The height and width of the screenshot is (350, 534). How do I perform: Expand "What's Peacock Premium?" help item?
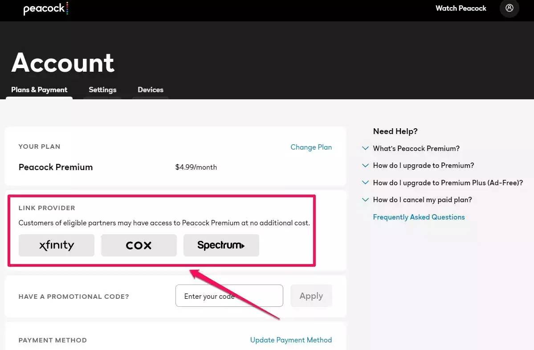(416, 148)
